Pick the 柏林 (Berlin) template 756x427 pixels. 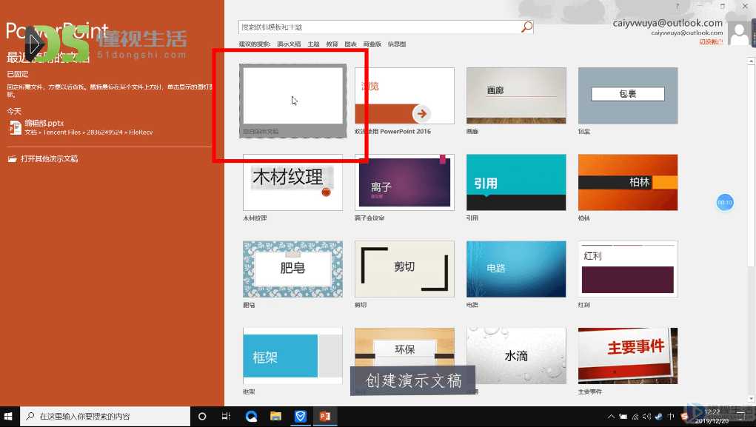coord(628,182)
